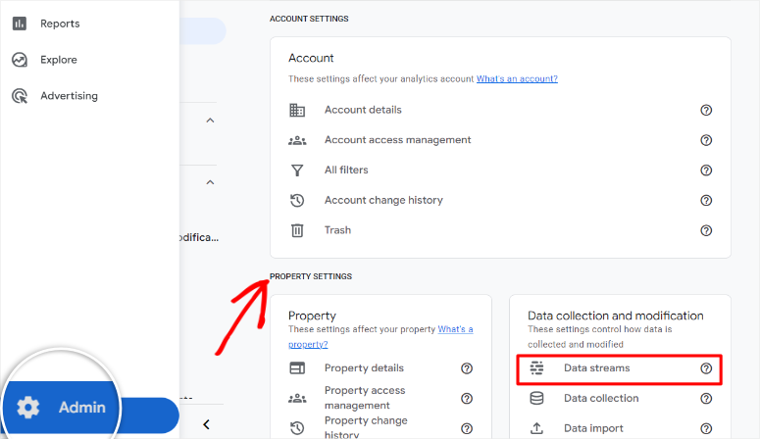Image resolution: width=760 pixels, height=439 pixels.
Task: Open Property access management
Action: coord(365,398)
